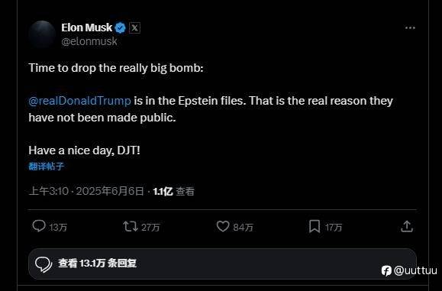Click the 13万 reply count
This screenshot has height=291, width=442.
(58, 228)
